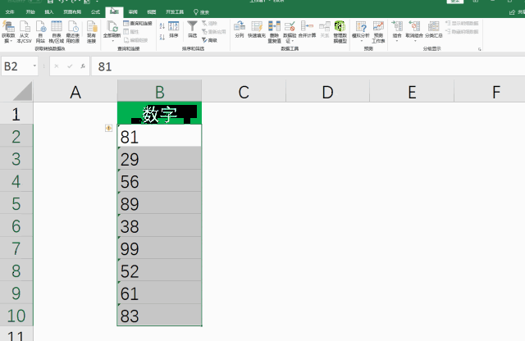Switch to the 开发工具 (Developer) tab
Viewport: 525px width, 341px height.
tap(175, 12)
